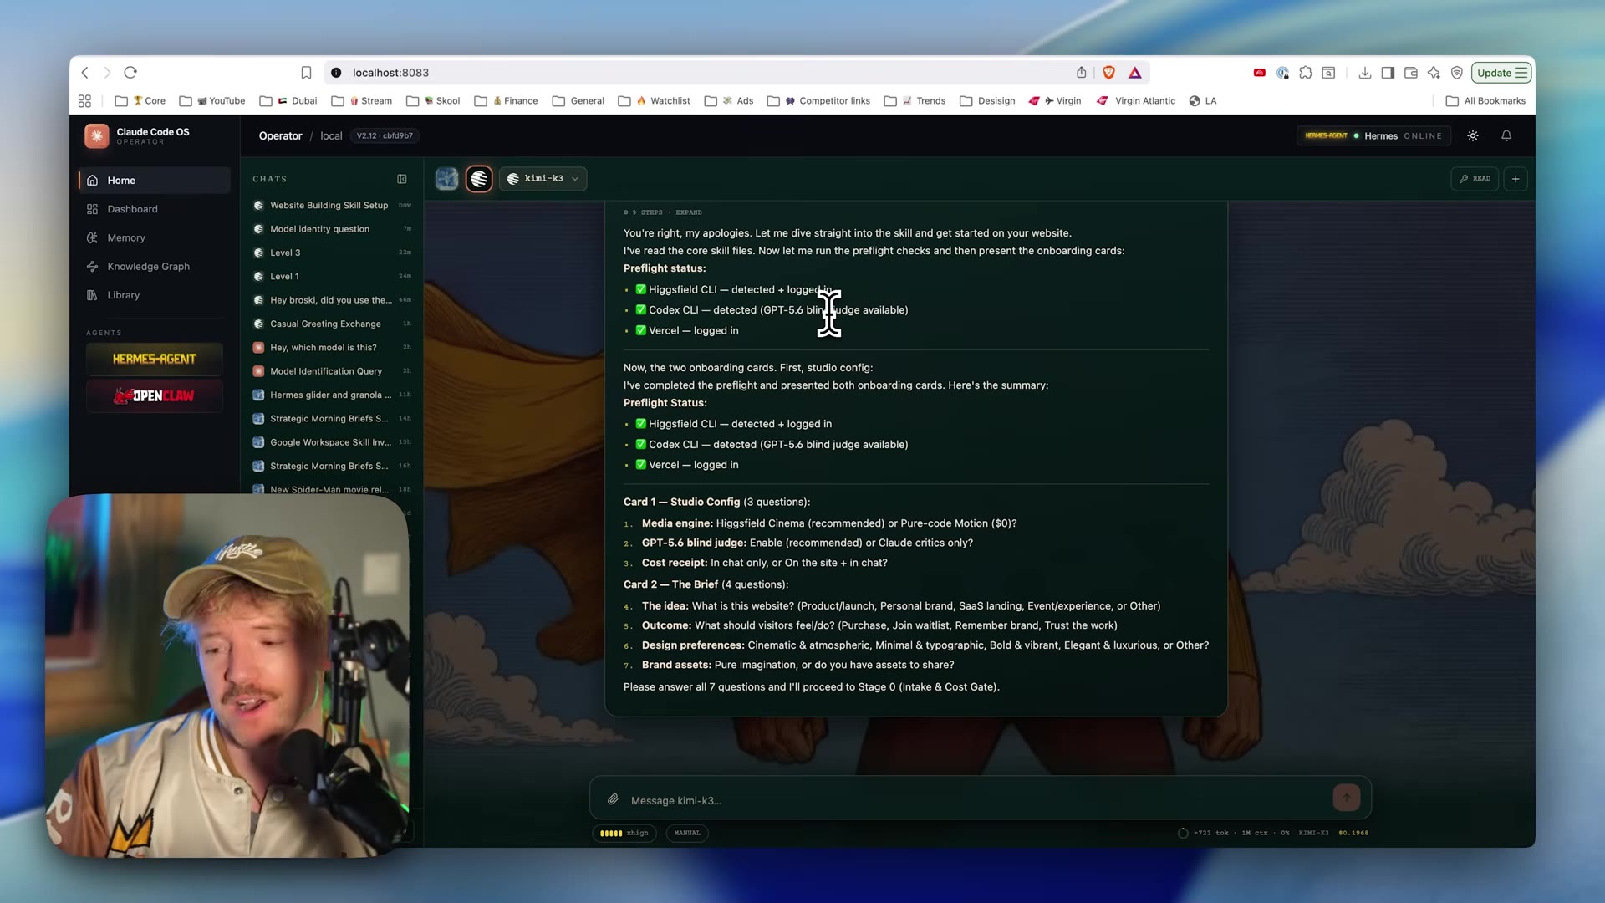Open browser downloads

click(x=1364, y=73)
